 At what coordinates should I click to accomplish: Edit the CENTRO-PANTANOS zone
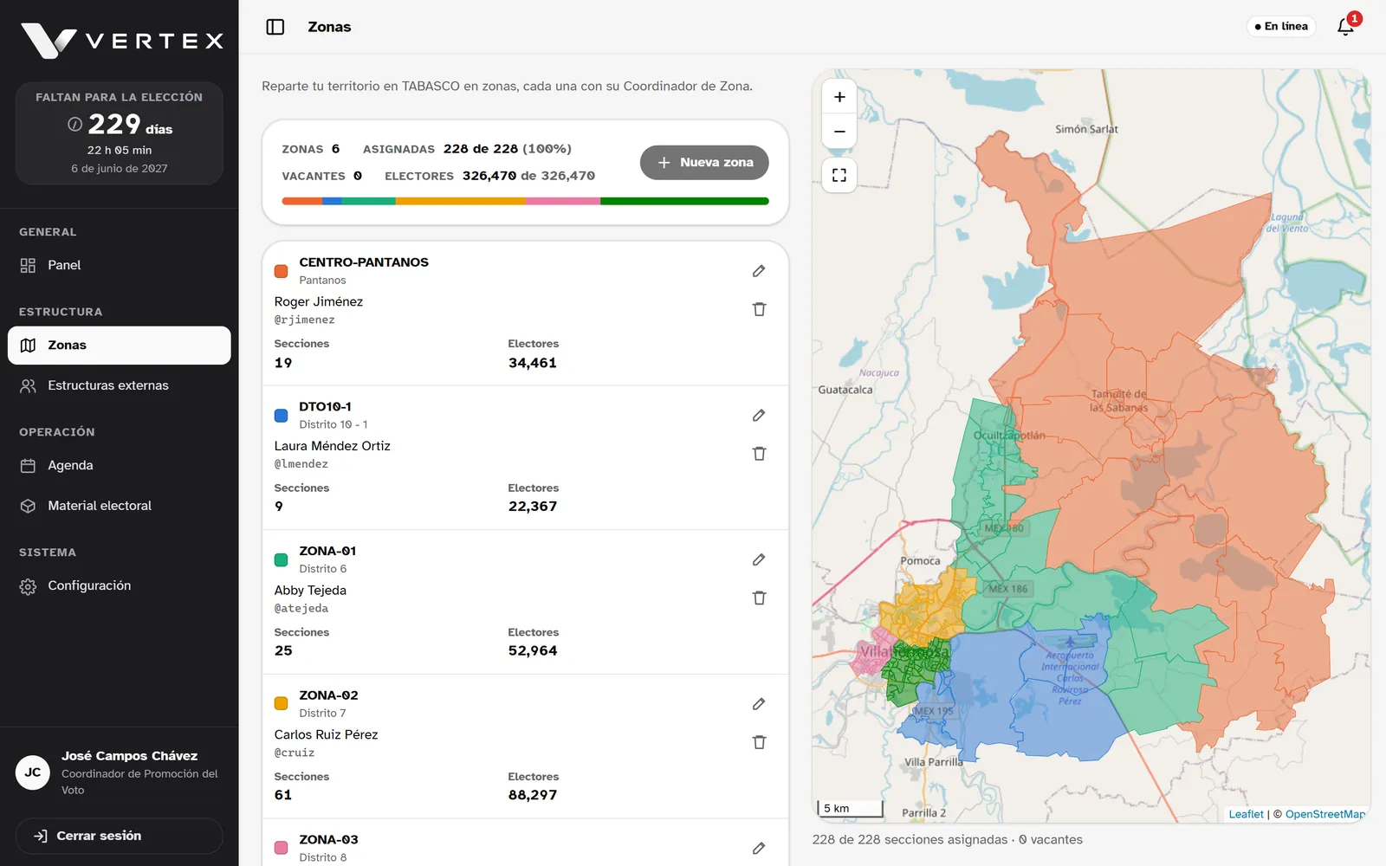[x=759, y=271]
